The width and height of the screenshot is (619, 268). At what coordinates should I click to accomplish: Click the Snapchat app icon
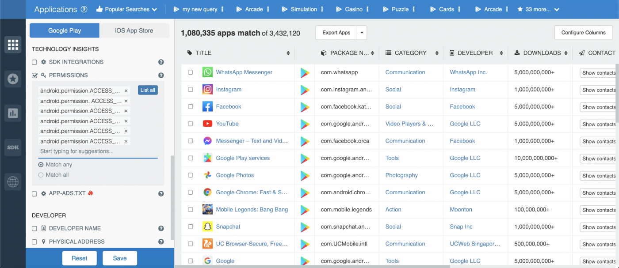pyautogui.click(x=207, y=226)
